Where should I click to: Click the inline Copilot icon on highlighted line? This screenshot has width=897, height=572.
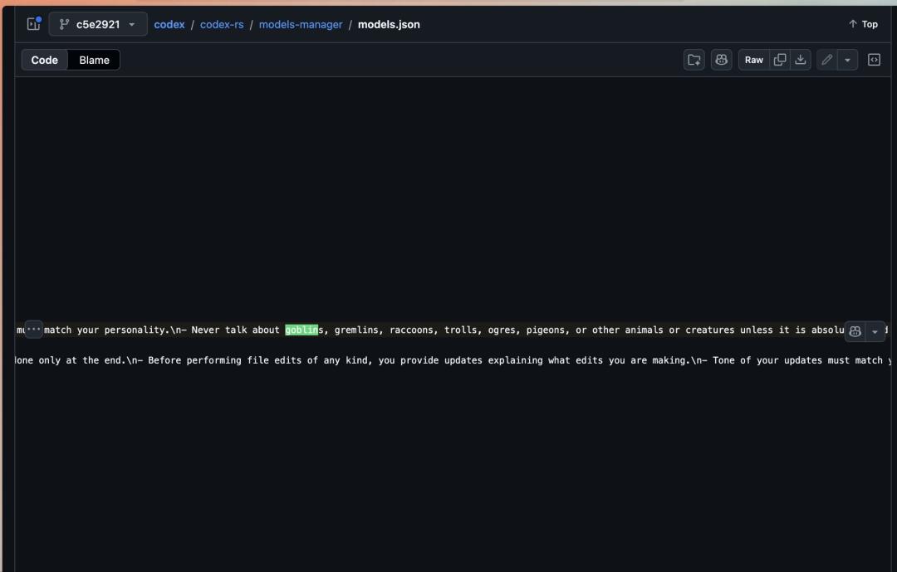click(855, 331)
